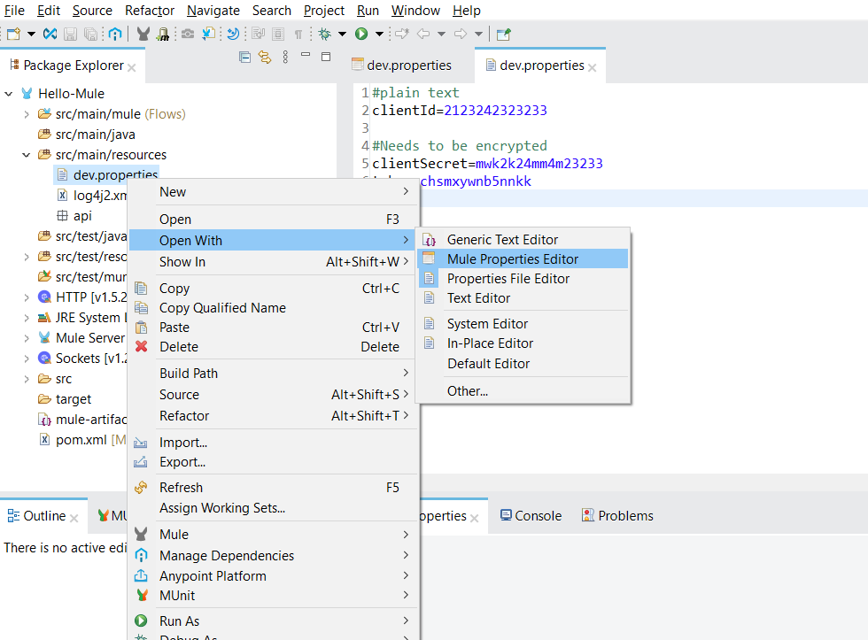This screenshot has width=868, height=640.
Task: Open the Refactor menu in menu bar
Action: (150, 11)
